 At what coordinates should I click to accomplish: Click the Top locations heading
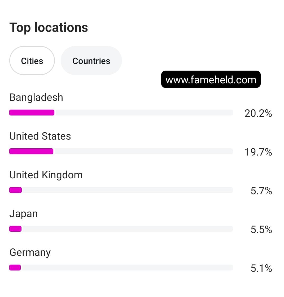pos(49,28)
